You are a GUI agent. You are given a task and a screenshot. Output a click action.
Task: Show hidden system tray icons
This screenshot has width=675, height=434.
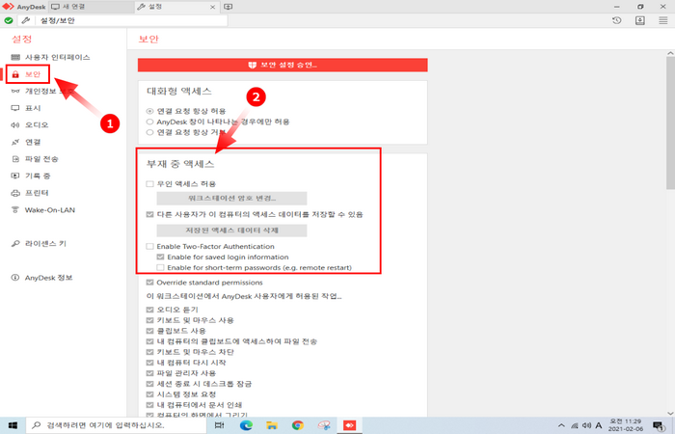(561, 425)
